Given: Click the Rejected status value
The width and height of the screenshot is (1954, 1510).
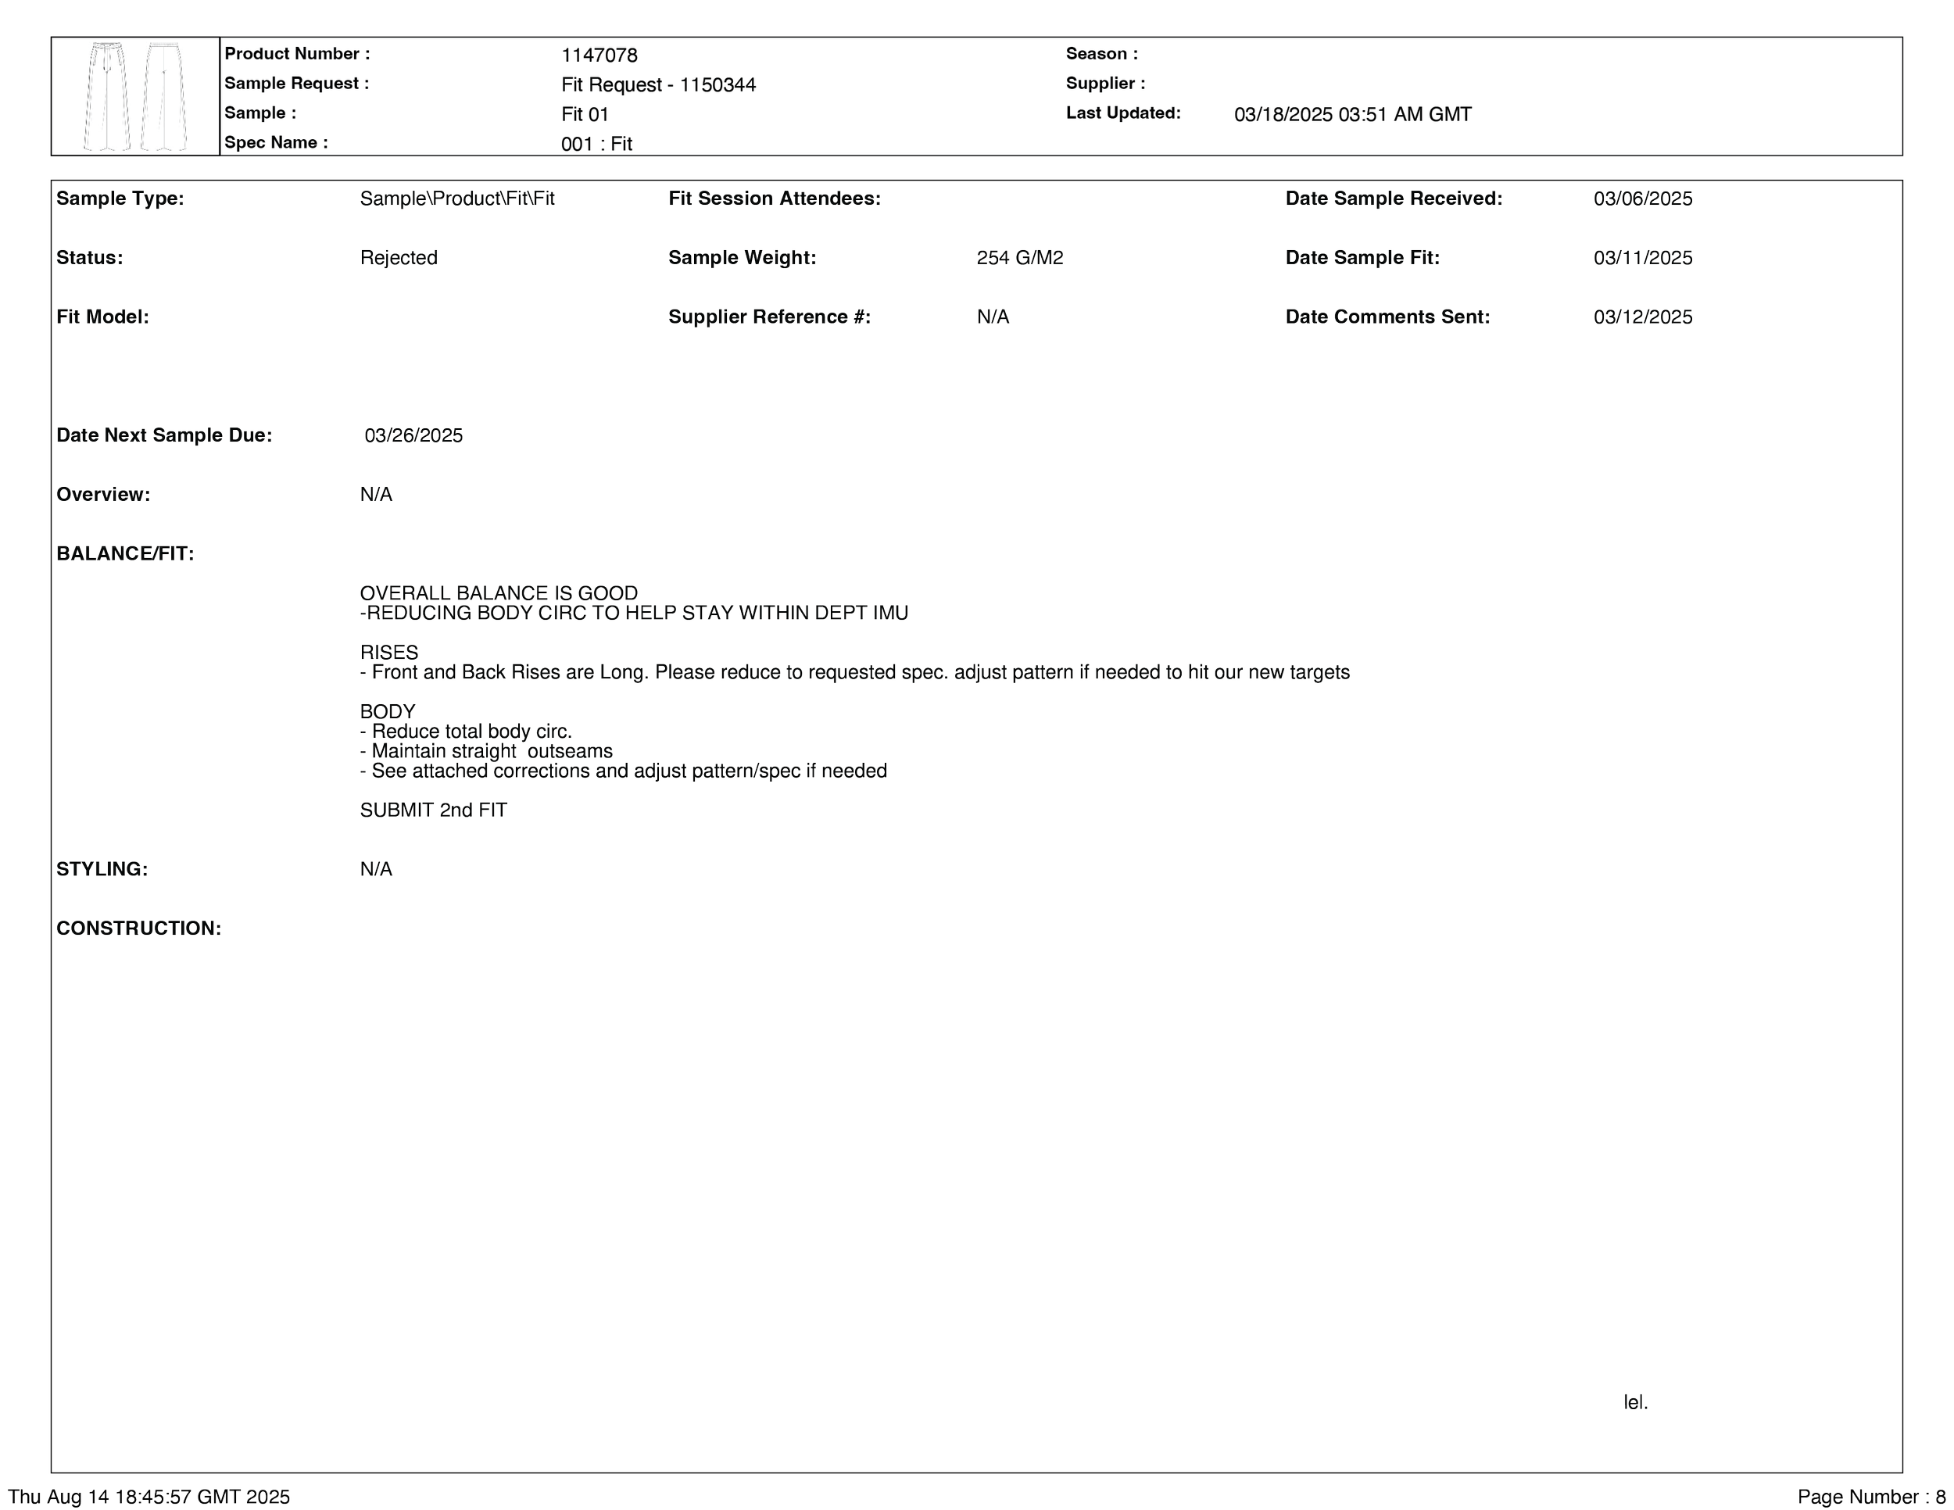Looking at the screenshot, I should [x=398, y=258].
